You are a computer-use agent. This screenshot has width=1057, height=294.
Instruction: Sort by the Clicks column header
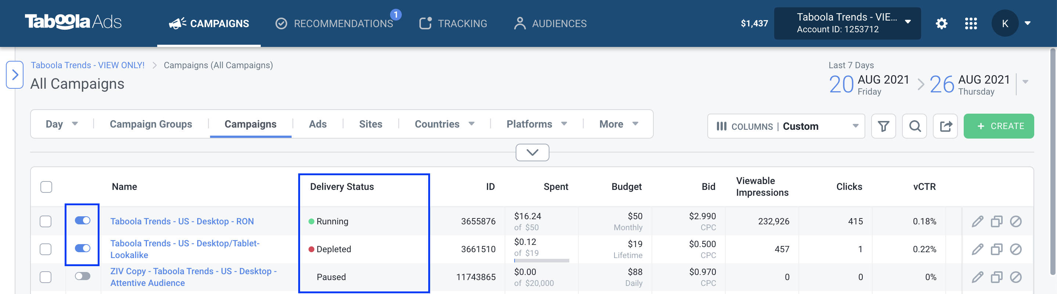tap(849, 187)
